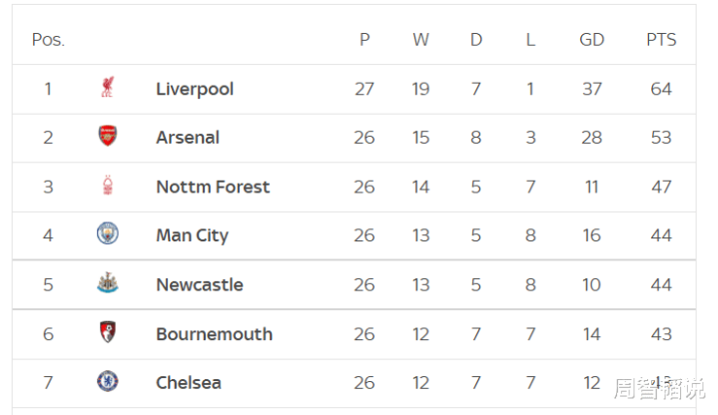Click the Pos. column header
Screen dimensions: 718x415
[x=48, y=40]
